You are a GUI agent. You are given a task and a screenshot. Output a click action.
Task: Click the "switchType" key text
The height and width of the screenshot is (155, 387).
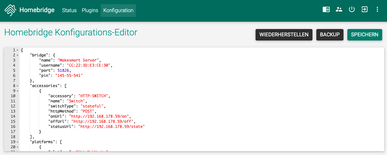tap(62, 106)
